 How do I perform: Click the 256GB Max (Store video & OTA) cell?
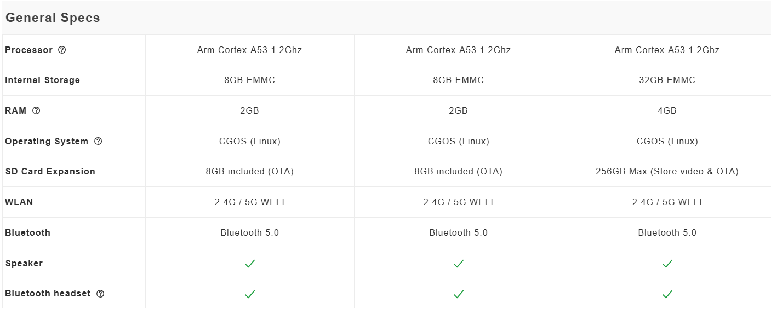667,172
